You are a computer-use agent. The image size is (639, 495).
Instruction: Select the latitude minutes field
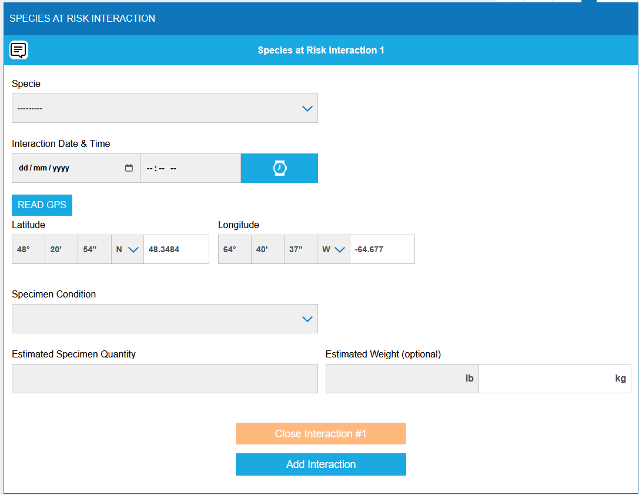click(x=61, y=249)
